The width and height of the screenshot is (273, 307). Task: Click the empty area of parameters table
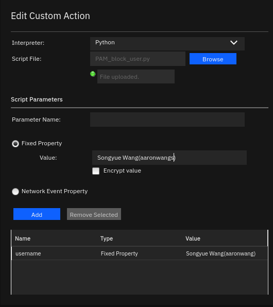tap(140, 277)
